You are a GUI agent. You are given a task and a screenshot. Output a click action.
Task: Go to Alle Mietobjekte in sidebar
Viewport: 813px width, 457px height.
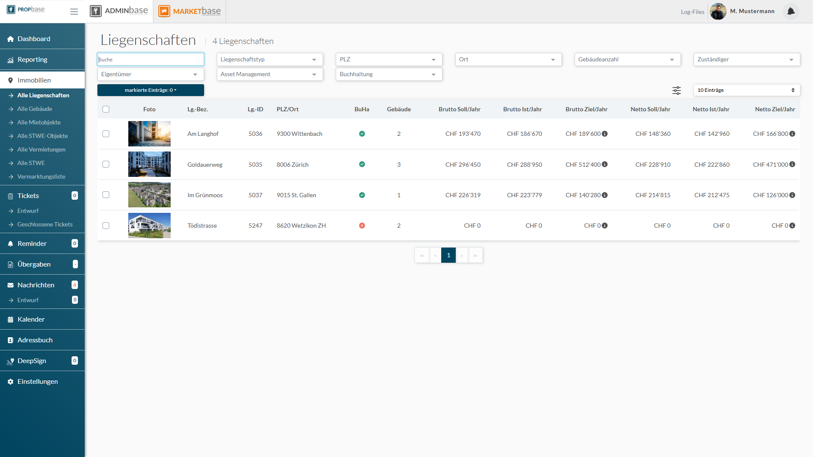[39, 122]
